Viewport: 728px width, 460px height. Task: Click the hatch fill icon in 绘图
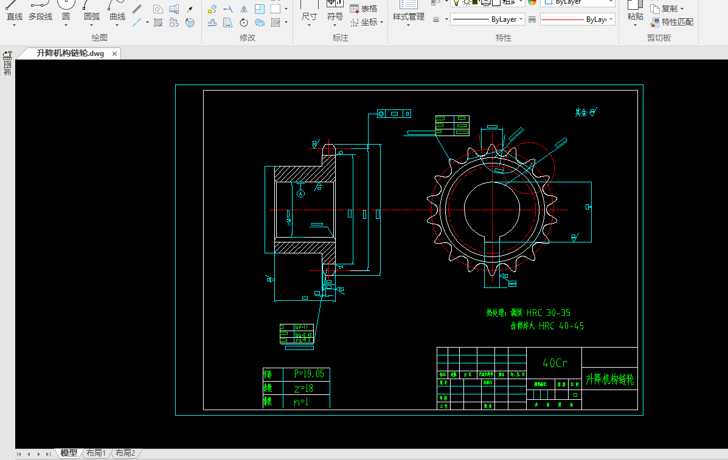coord(158,22)
